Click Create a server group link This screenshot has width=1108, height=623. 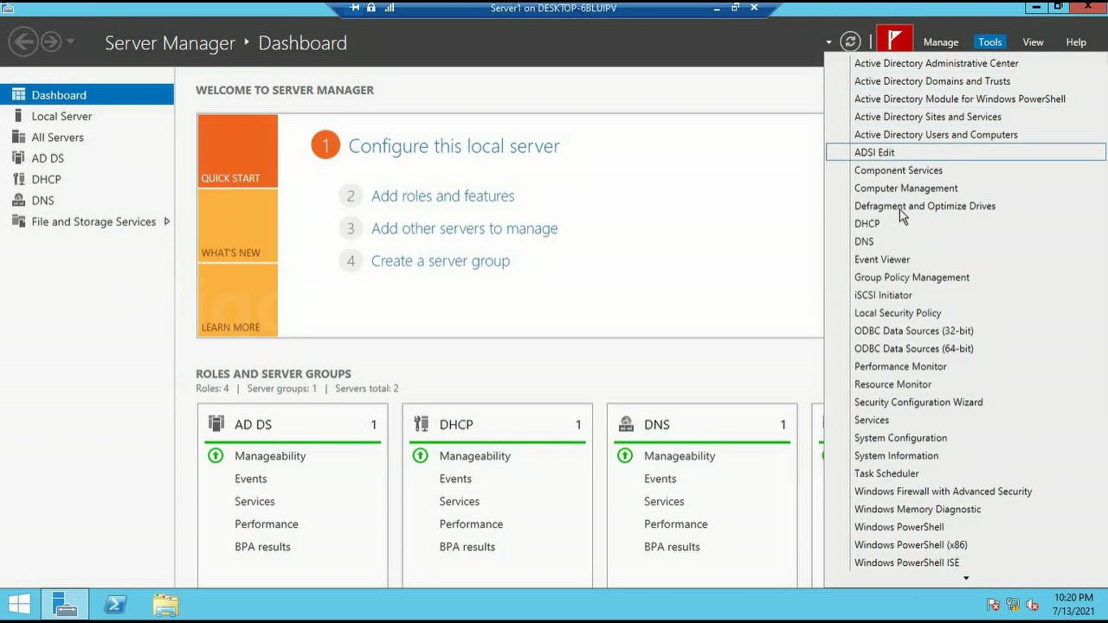(440, 260)
